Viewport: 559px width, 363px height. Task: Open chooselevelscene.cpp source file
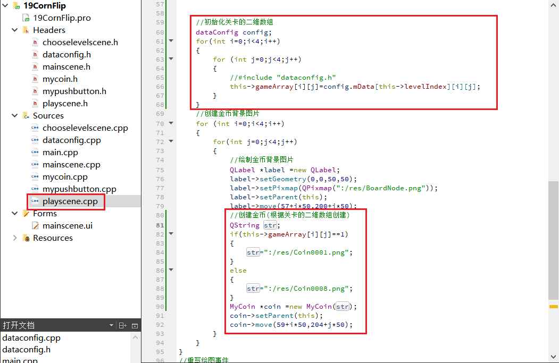tap(85, 128)
